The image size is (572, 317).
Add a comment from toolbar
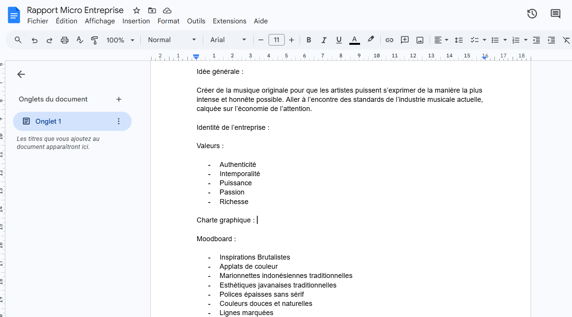coord(405,40)
